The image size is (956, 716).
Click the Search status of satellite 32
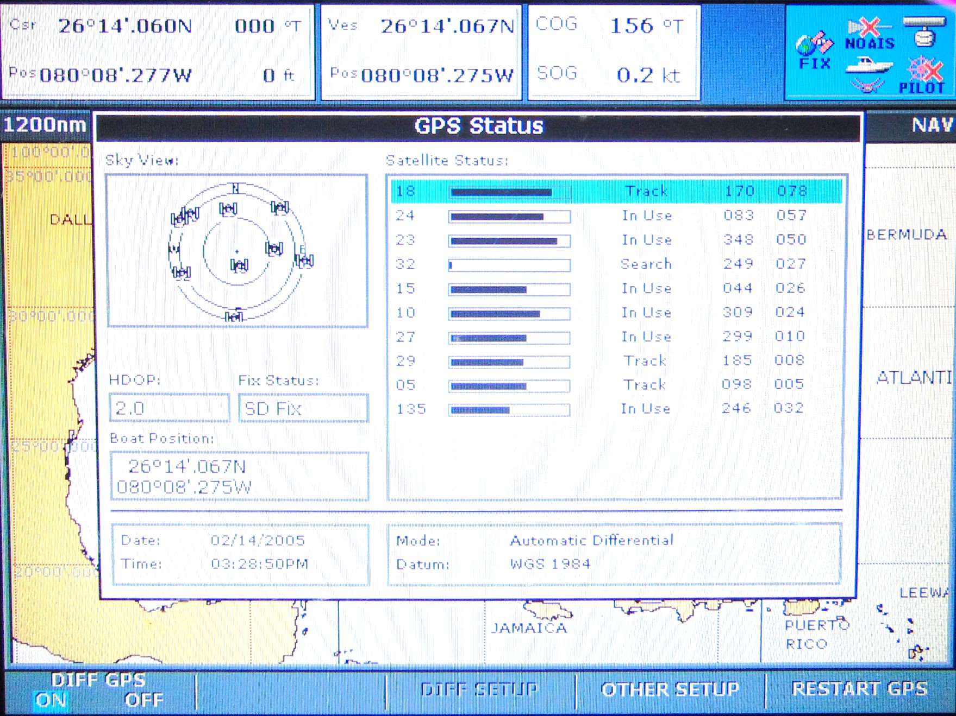tap(646, 264)
